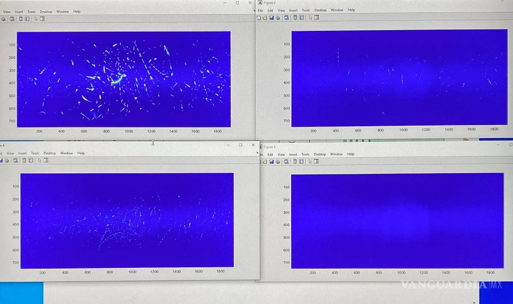The height and width of the screenshot is (304, 513).
Task: Expand the Desktop menu in Figure 2
Action: [320, 10]
